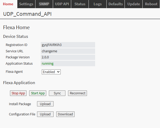The width and height of the screenshot is (160, 128).
Task: Expand the Flexa Agent dropdown
Action: [51, 72]
